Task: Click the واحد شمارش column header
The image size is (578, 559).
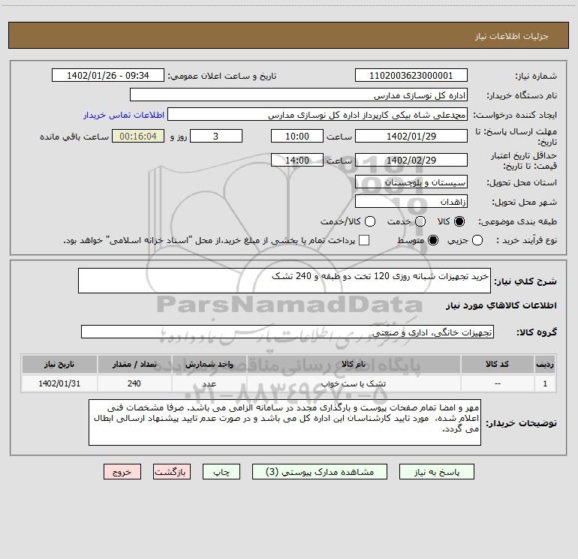Action: [209, 365]
